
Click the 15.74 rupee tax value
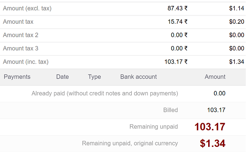[x=177, y=22]
